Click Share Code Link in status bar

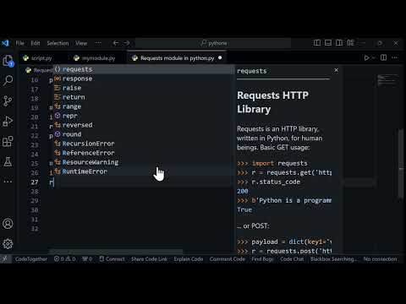point(149,259)
